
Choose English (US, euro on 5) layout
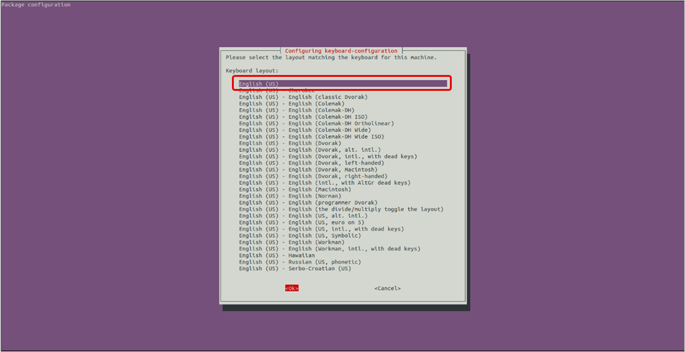point(303,222)
